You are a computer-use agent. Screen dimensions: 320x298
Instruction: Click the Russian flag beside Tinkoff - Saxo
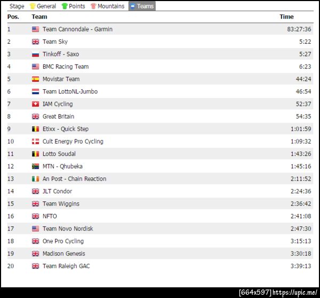click(x=36, y=54)
